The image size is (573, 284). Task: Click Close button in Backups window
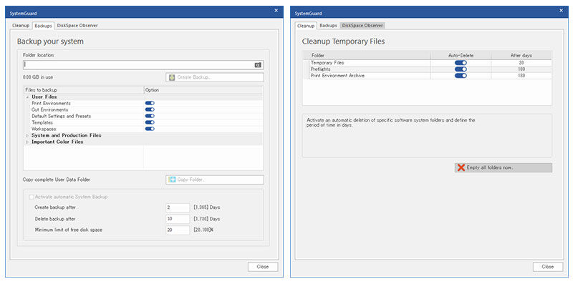pos(263,267)
